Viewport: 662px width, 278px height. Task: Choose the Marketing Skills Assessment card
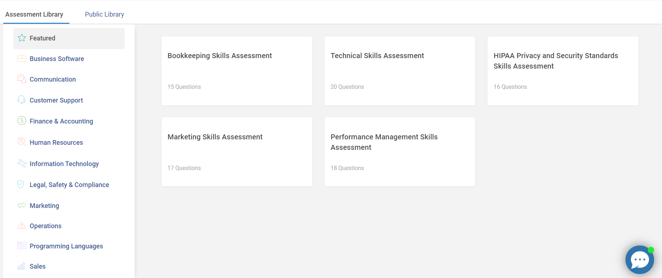[237, 152]
